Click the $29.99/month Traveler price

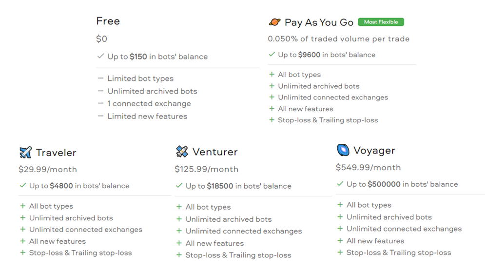click(x=48, y=169)
